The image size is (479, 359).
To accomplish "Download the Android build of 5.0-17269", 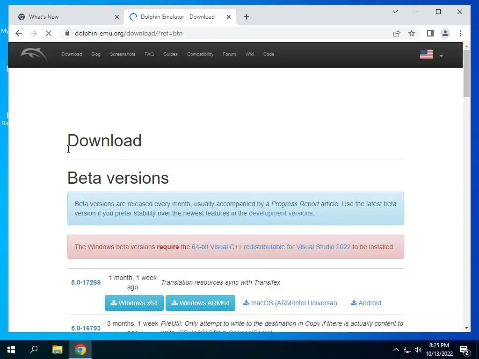I will pos(366,303).
